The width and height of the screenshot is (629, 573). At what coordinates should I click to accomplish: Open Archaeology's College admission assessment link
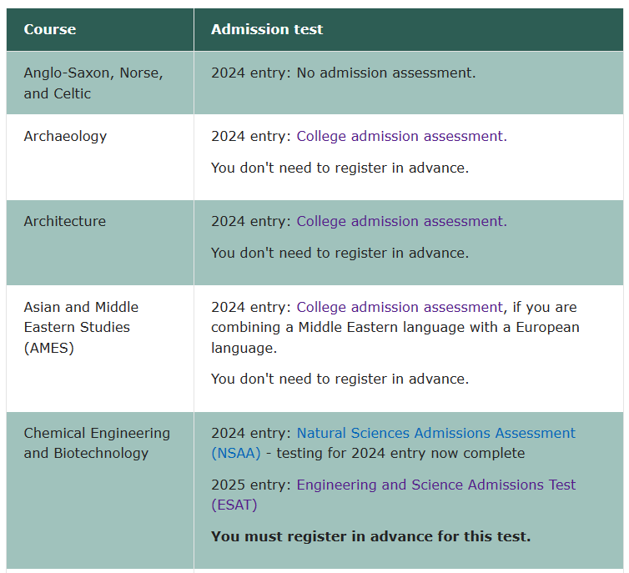point(401,136)
